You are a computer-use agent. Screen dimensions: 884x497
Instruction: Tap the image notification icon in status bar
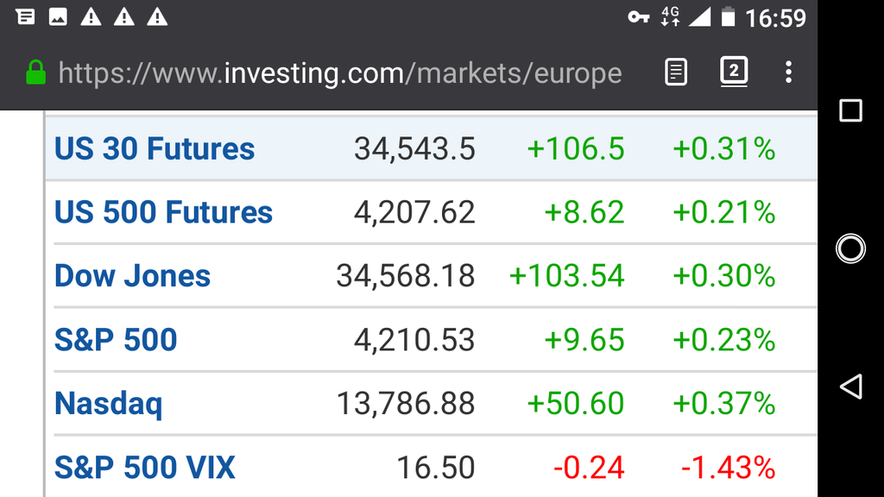tap(58, 17)
